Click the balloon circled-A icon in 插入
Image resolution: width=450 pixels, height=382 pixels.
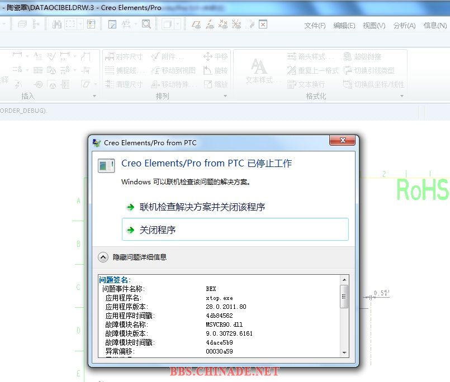[x=38, y=84]
